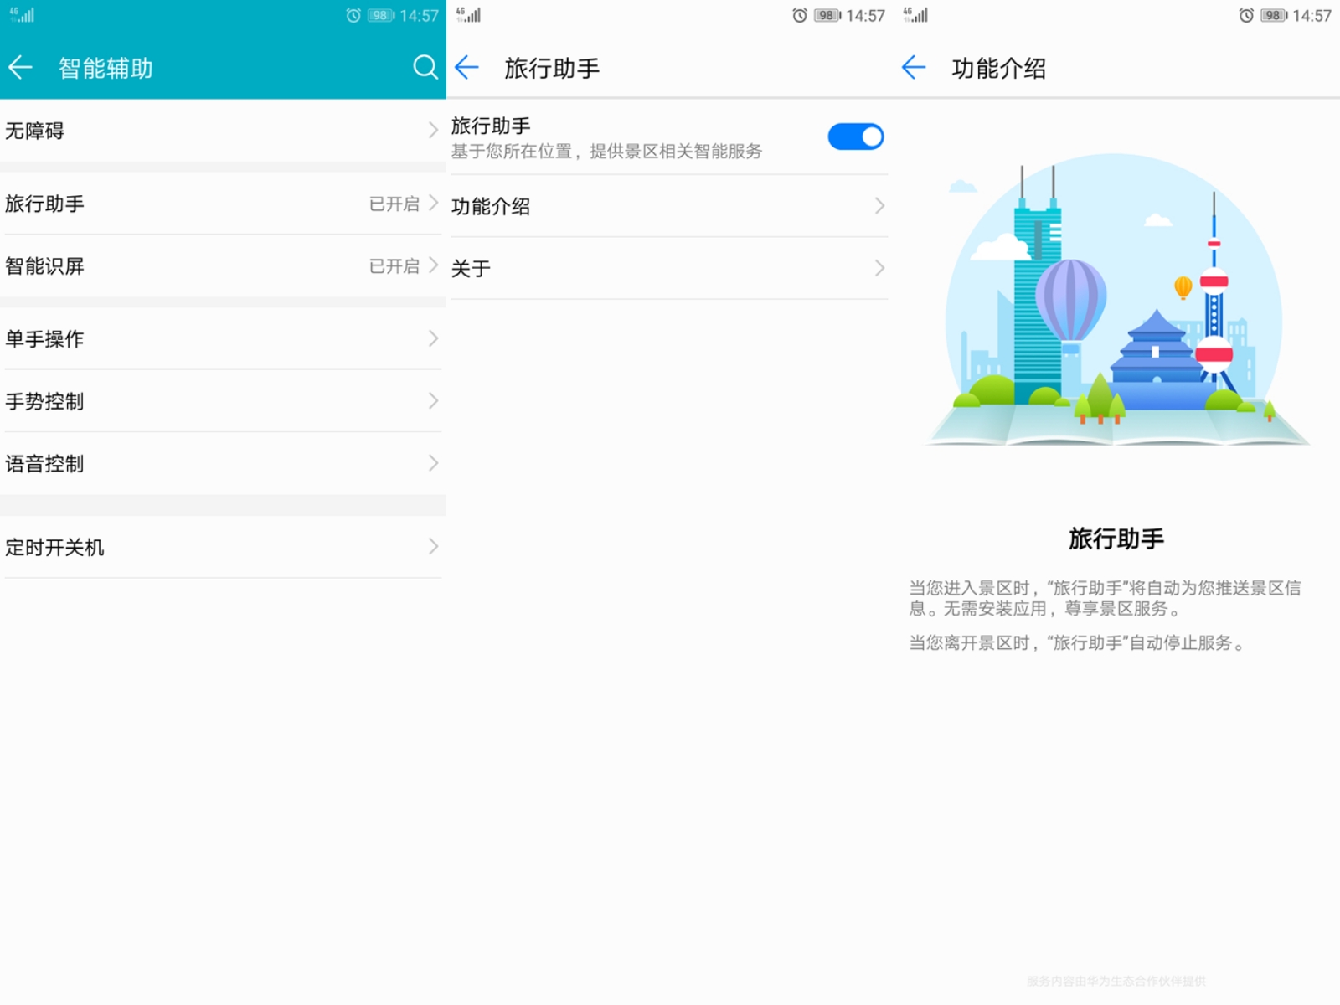Screen dimensions: 1340x1005
Task: Tap the back arrow on 旅行助手 page
Action: pyautogui.click(x=466, y=68)
